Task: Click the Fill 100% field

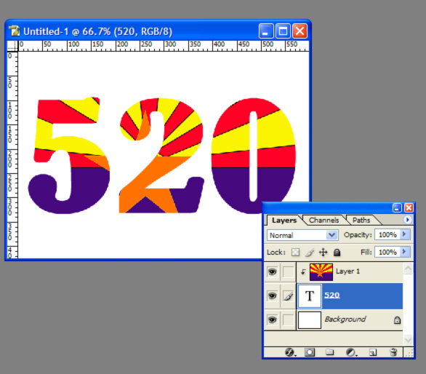Action: (x=387, y=252)
